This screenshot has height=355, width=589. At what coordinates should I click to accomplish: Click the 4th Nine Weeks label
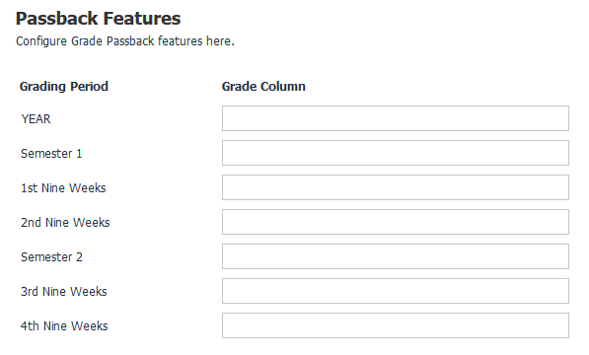pyautogui.click(x=64, y=326)
